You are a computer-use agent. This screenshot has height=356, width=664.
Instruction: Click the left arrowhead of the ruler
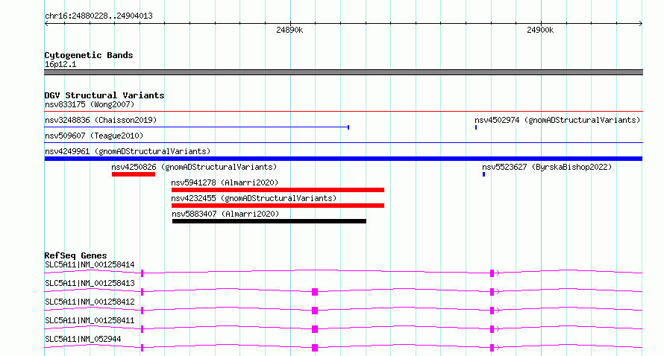tap(46, 24)
